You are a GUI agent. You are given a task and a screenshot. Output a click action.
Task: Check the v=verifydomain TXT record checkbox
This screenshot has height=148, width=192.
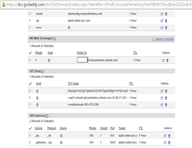point(30,104)
